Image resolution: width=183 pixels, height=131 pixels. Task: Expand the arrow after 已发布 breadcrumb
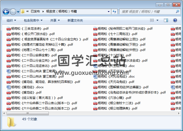click(43, 11)
